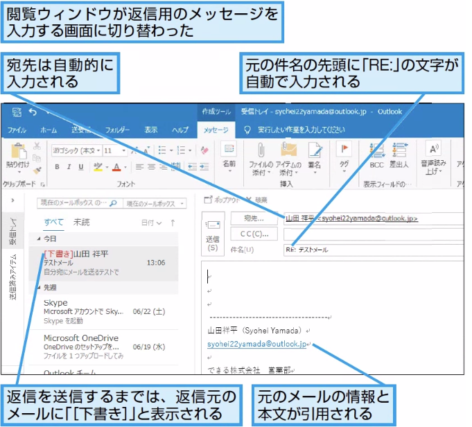Viewport: 472px width, 427px height.
Task: Click the Send (送信) button
Action: point(213,234)
